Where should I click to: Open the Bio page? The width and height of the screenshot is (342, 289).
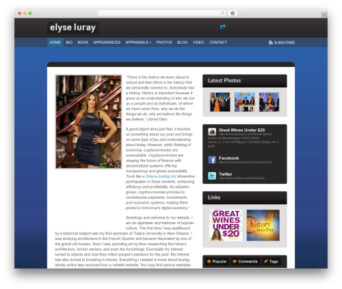coord(69,42)
